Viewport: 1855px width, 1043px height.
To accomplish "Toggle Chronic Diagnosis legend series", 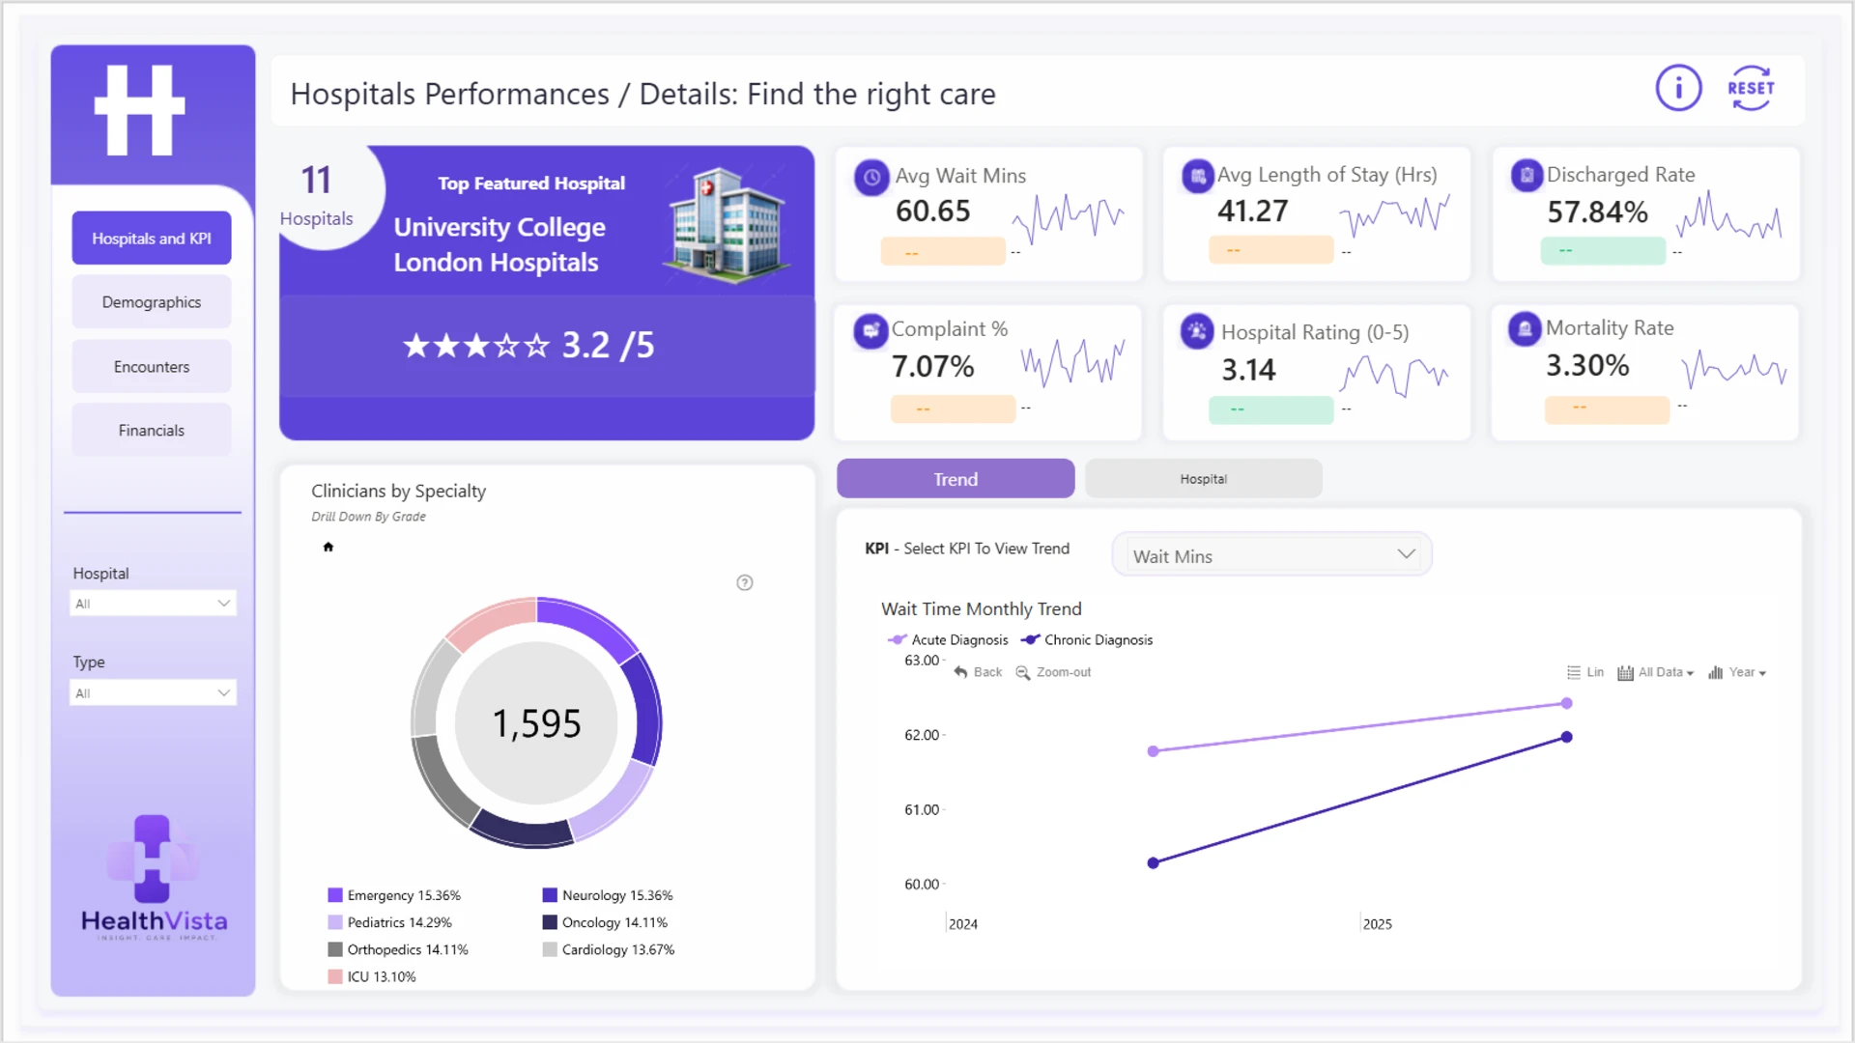I will [1087, 640].
